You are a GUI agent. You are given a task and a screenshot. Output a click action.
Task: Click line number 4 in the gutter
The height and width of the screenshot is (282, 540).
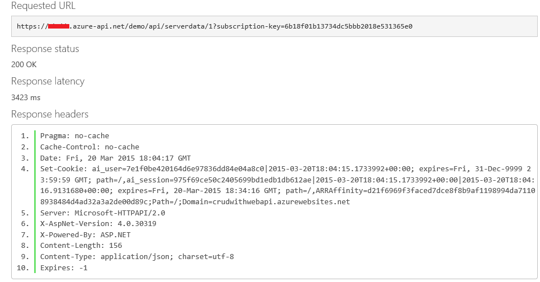pos(25,169)
